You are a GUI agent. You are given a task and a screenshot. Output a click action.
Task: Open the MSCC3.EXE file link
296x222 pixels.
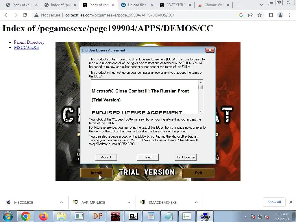coord(26,47)
